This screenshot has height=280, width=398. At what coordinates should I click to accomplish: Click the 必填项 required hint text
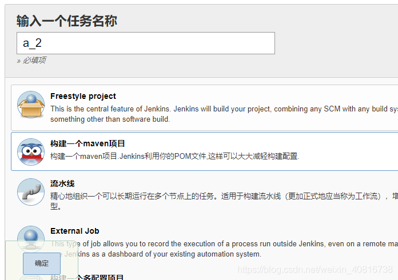click(31, 61)
